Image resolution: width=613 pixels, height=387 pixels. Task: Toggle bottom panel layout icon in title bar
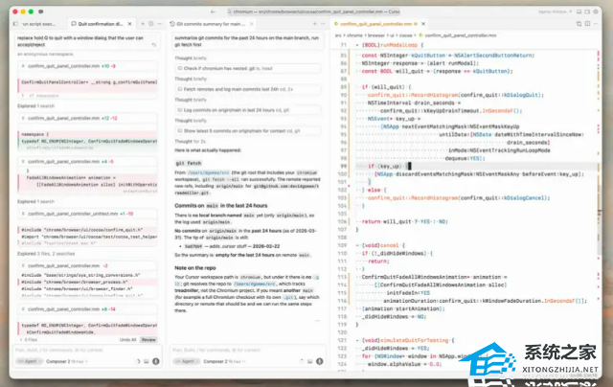(579, 11)
